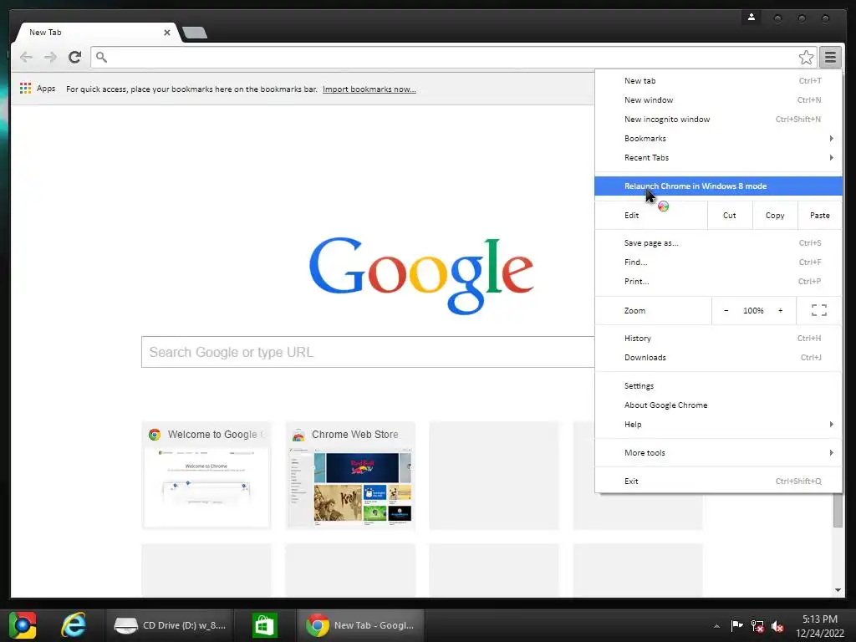
Task: Click the Copy button in Edit row
Action: click(x=775, y=215)
